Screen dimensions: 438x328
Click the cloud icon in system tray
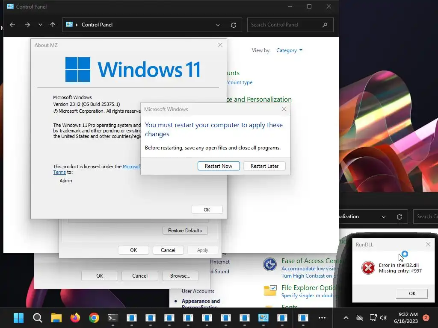[x=360, y=318]
